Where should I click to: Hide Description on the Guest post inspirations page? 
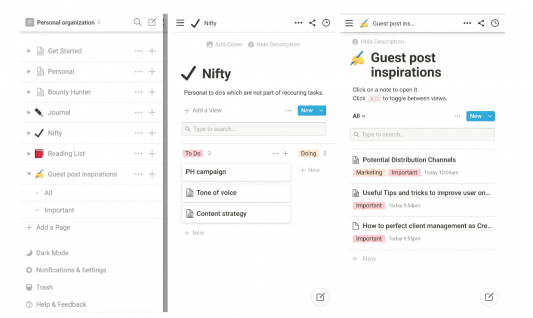pos(378,41)
